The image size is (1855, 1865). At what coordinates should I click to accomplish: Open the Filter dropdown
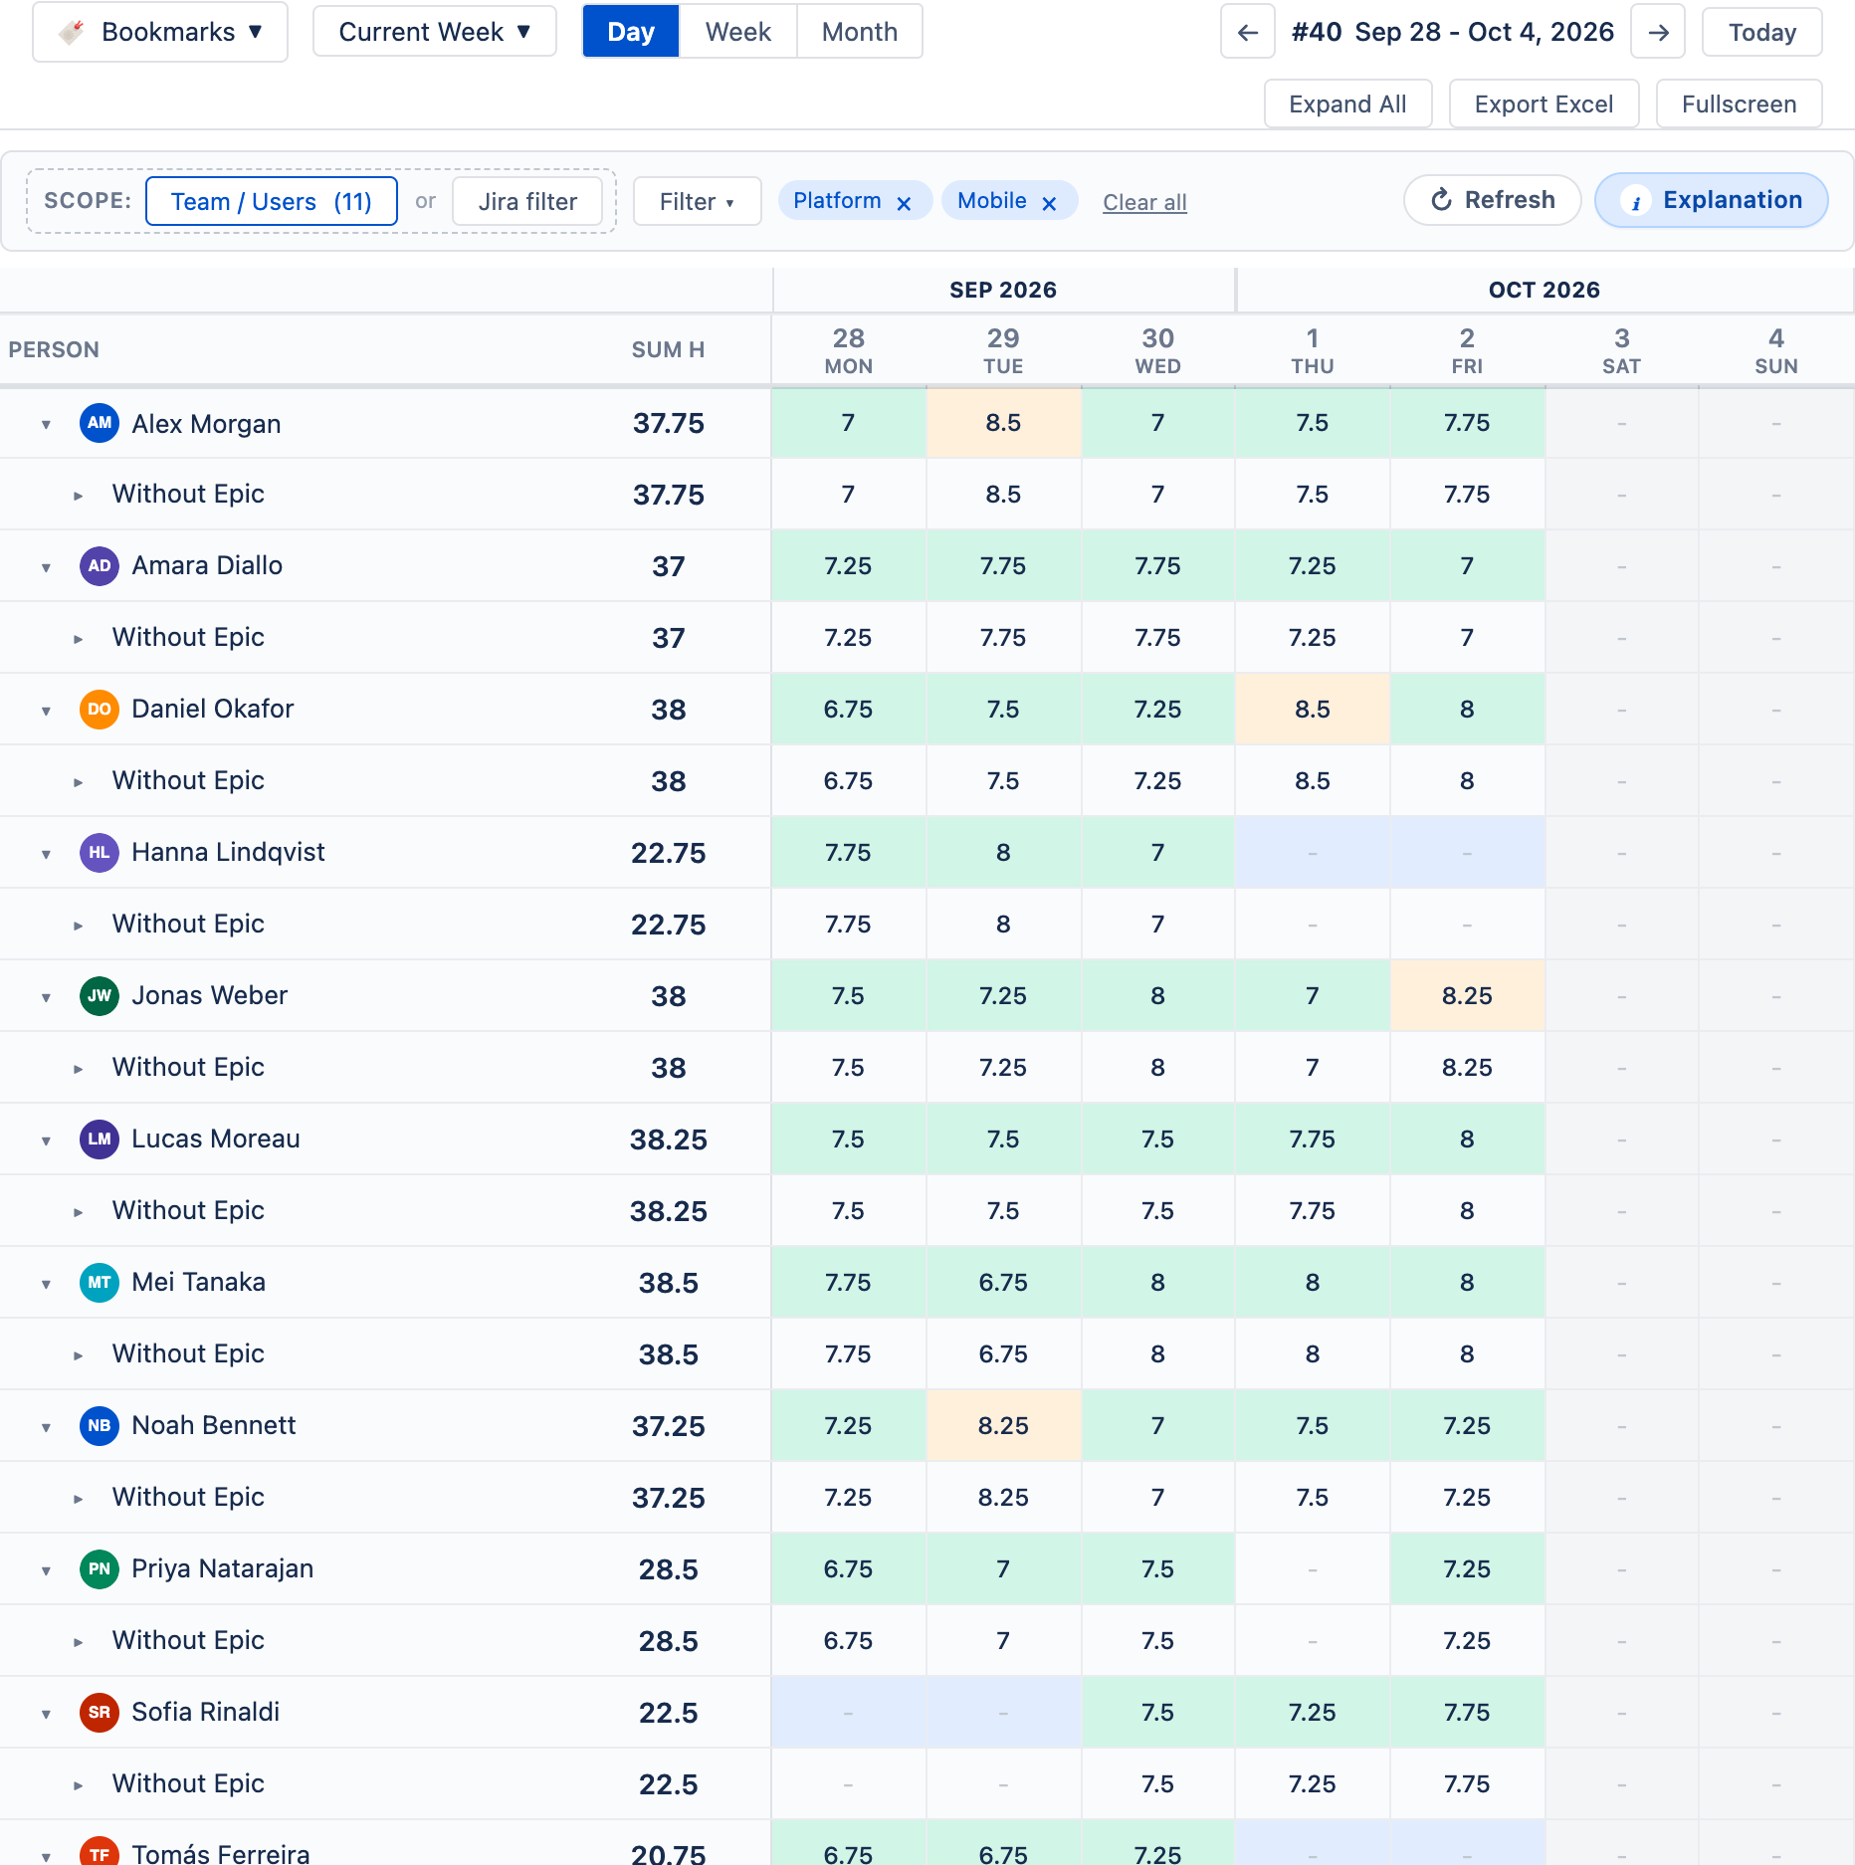697,202
